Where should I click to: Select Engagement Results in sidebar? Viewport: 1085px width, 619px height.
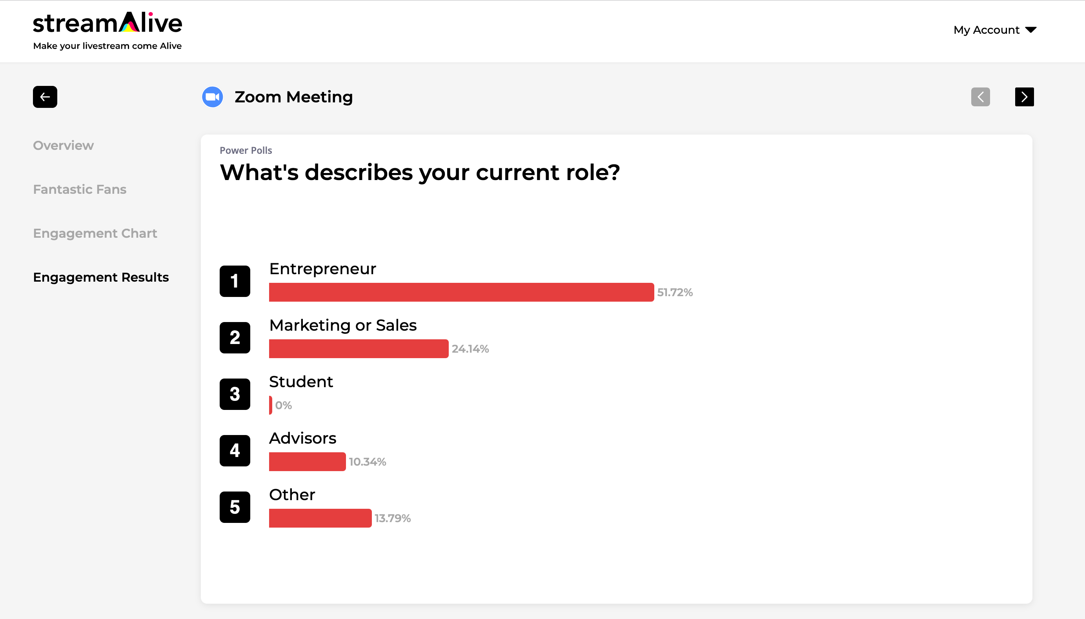[x=101, y=277]
